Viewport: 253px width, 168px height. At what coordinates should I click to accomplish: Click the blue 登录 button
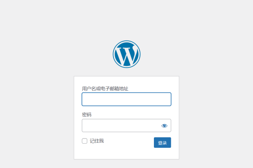click(162, 142)
